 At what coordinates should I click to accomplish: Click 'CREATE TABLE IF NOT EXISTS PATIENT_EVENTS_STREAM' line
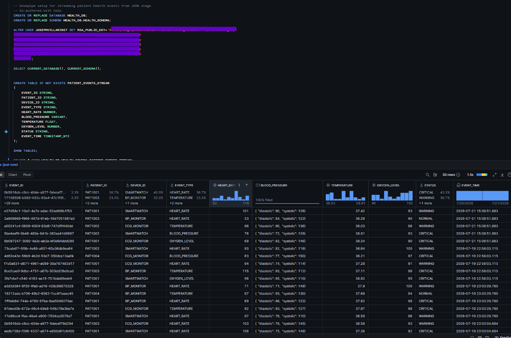click(x=61, y=83)
